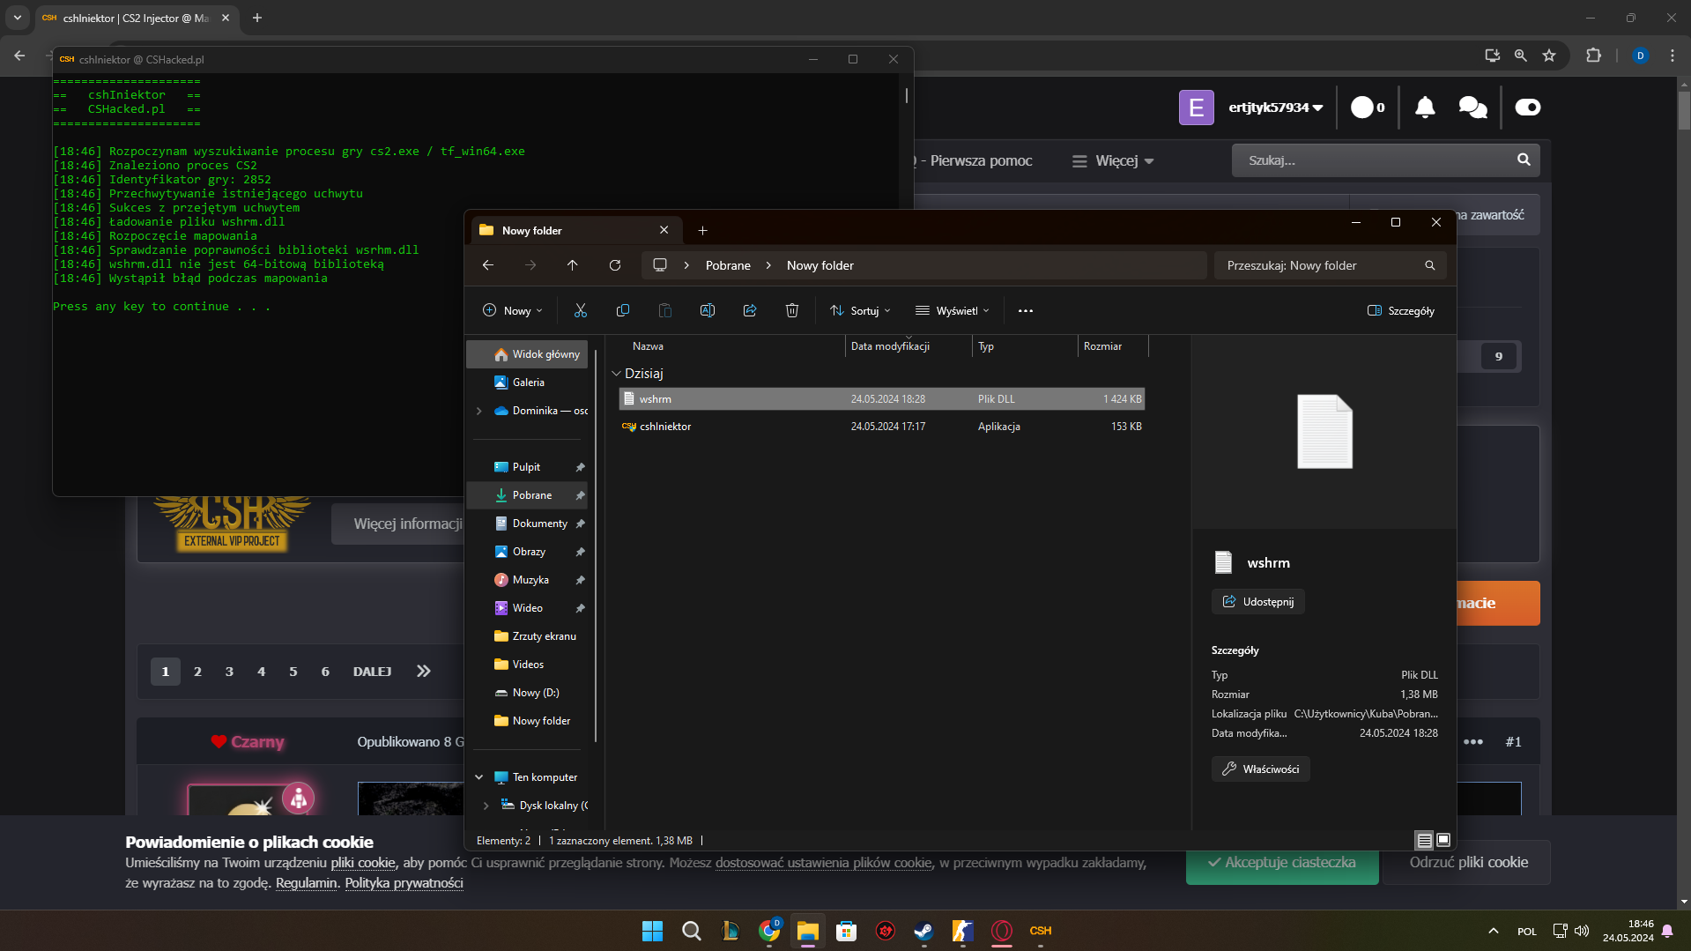The width and height of the screenshot is (1691, 951).
Task: Click the Copy icon in Explorer toolbar
Action: (623, 310)
